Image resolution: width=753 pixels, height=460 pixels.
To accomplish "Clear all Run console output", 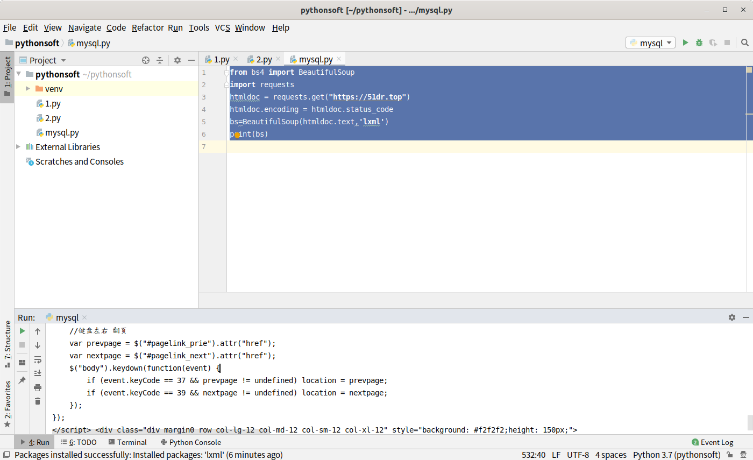I will point(38,401).
